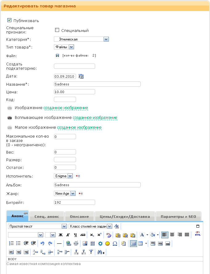Enable the Специальный checkbox

[x=57, y=30]
